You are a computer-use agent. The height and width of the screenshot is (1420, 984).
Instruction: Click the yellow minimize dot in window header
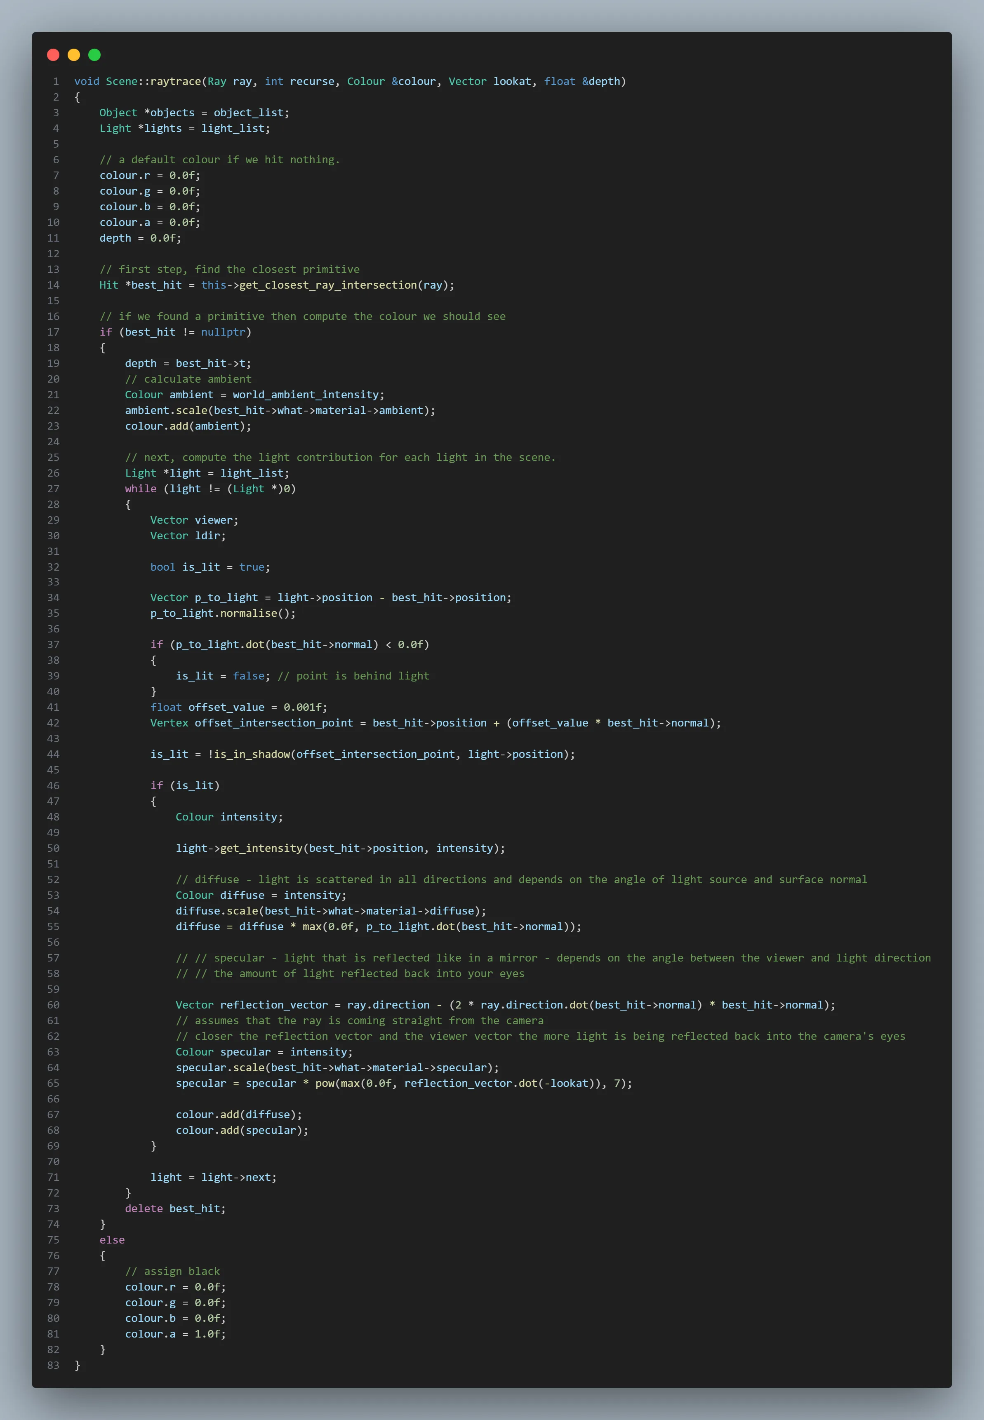(x=74, y=55)
